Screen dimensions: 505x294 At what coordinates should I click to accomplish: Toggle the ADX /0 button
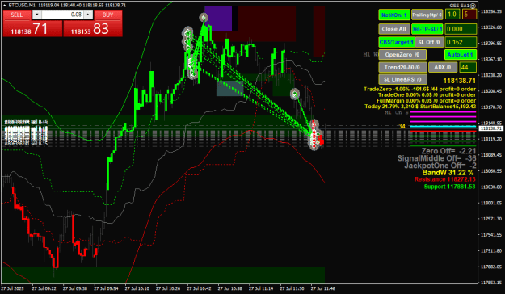[443, 67]
